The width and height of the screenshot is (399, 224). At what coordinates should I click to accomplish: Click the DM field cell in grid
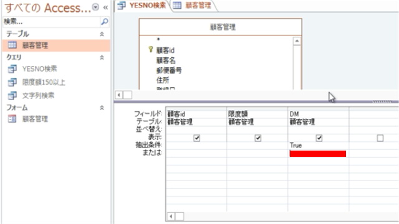[x=319, y=114]
